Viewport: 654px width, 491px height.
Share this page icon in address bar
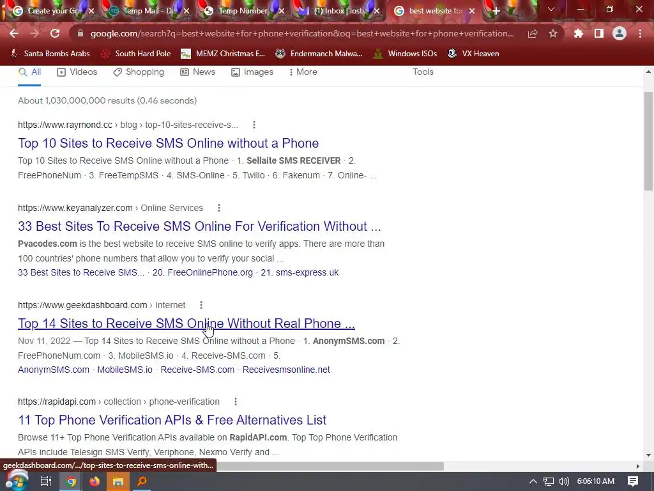[532, 33]
